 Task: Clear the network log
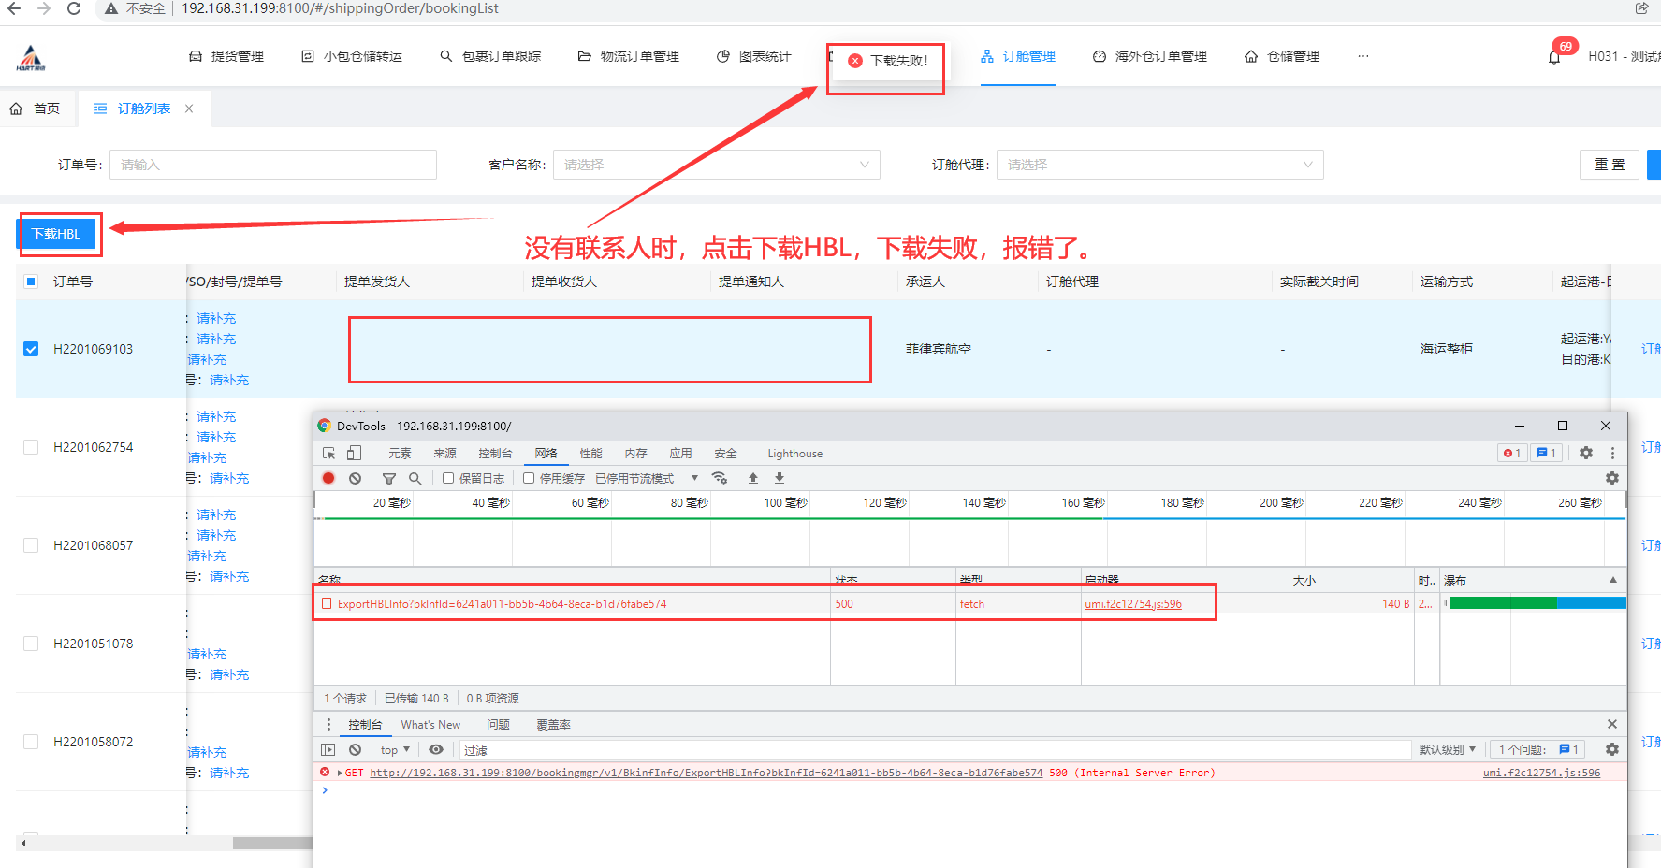(x=355, y=478)
